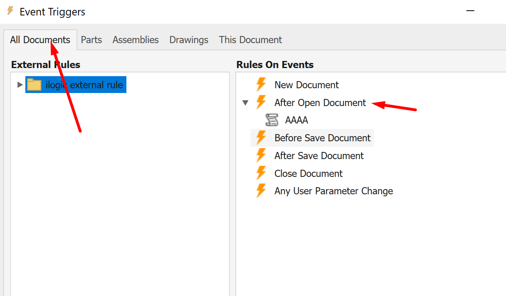Select the This Document tab
The height and width of the screenshot is (296, 506).
tap(250, 40)
